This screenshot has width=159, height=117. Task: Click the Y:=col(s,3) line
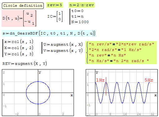19,54
